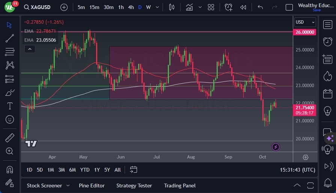
Task: Open the alerts alarm clock icon
Action: [x=327, y=41]
